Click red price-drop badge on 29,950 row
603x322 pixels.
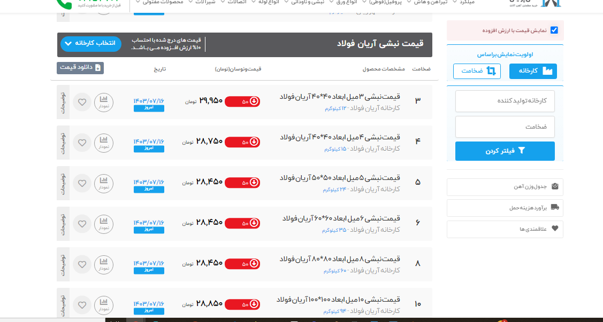(242, 101)
